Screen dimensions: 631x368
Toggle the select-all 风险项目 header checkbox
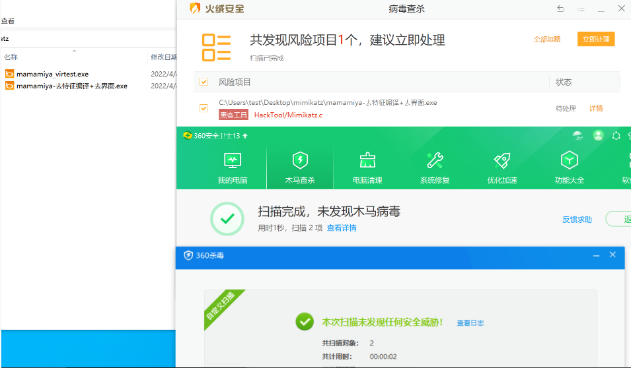point(204,82)
